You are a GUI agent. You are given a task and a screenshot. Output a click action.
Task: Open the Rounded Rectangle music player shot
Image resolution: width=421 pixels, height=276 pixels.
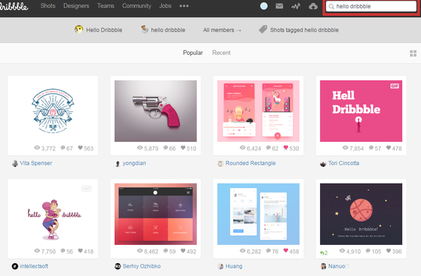tap(258, 111)
